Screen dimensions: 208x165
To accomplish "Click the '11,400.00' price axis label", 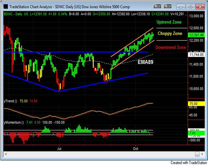I will 196,64.
